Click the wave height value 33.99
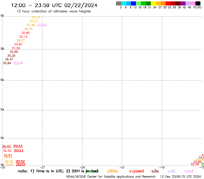Screen dimensions: 204x179 pos(197,162)
